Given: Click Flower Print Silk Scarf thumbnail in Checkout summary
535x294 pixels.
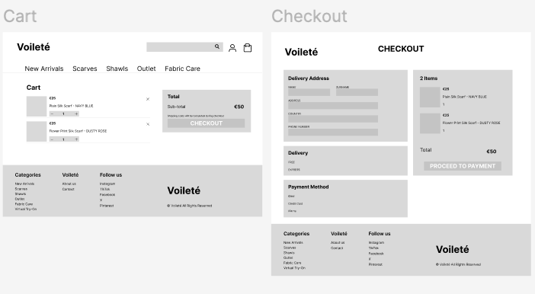Looking at the screenshot, I should pos(430,123).
